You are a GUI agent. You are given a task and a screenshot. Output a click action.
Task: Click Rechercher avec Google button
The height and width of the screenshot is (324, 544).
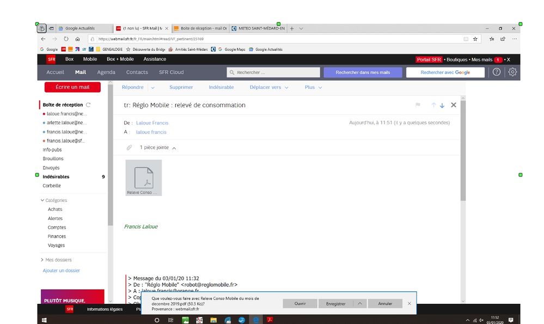[445, 72]
